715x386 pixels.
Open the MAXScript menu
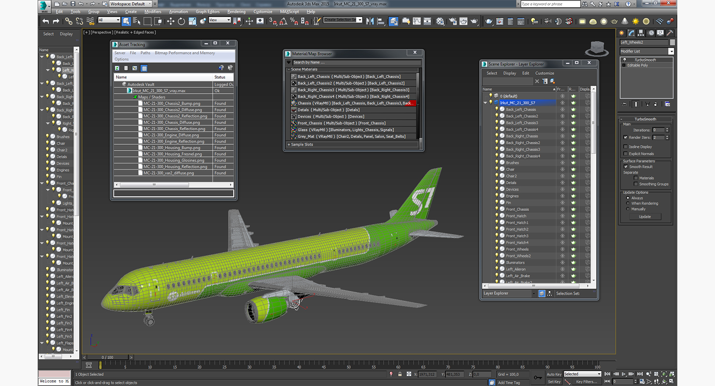289,12
